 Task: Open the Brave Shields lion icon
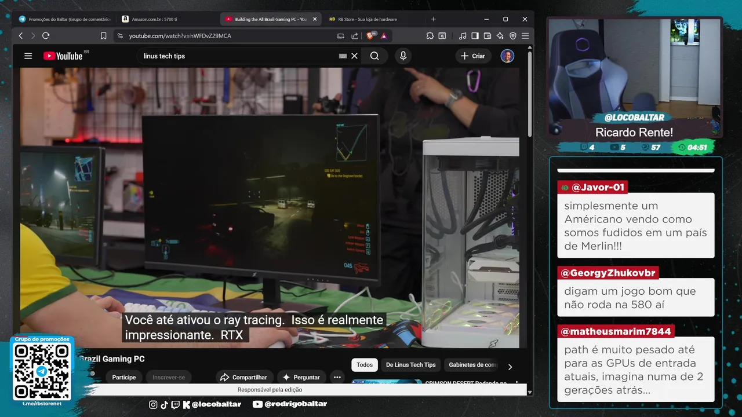pyautogui.click(x=371, y=35)
